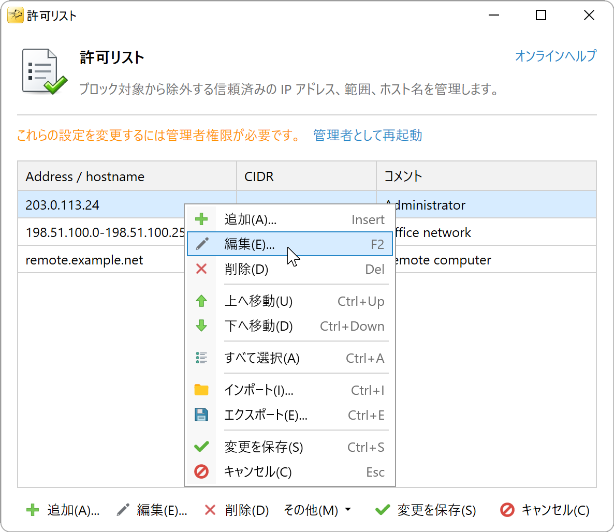Screen dimensions: 614x532
Task: Maximize the 許可リスト window
Action: [x=541, y=16]
